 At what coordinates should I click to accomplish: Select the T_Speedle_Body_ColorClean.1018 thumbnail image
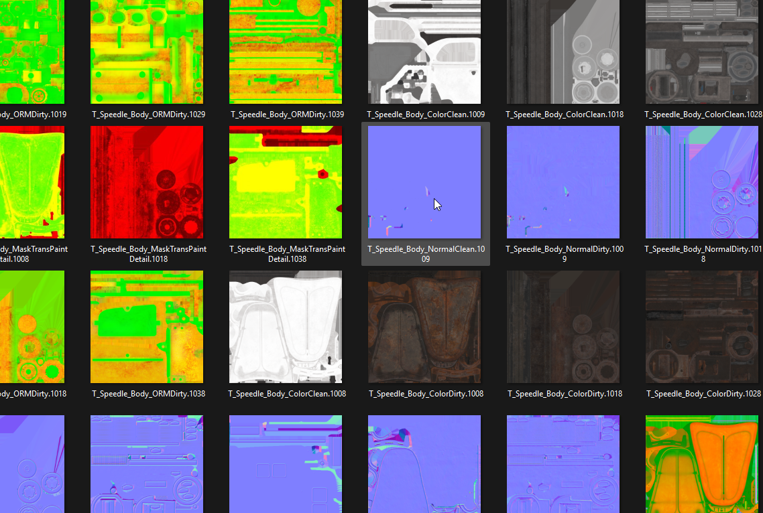[563, 52]
